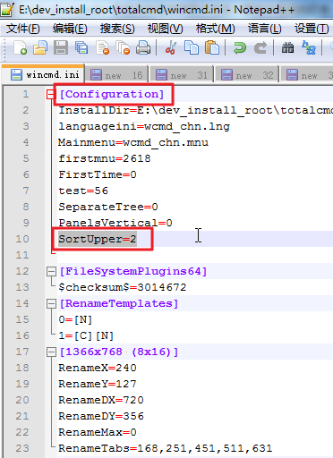Click line number 23 in the margin
The height and width of the screenshot is (458, 333).
[22, 448]
